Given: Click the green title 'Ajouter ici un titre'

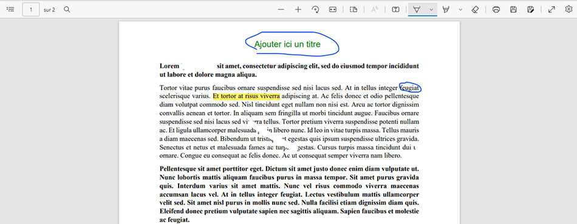Looking at the screenshot, I should [287, 44].
